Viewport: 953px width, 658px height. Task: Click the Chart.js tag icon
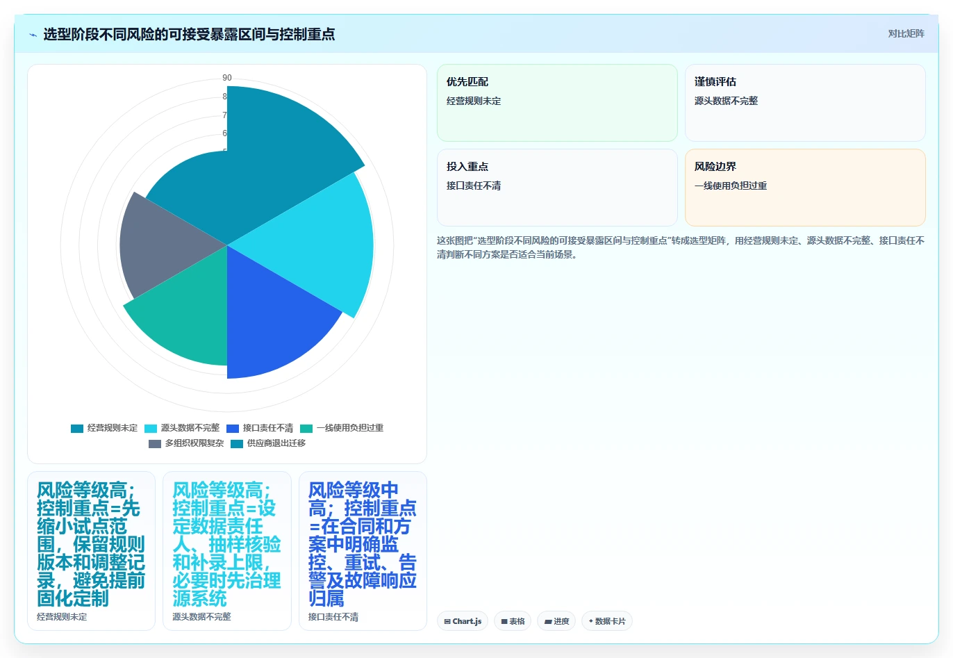tap(447, 621)
